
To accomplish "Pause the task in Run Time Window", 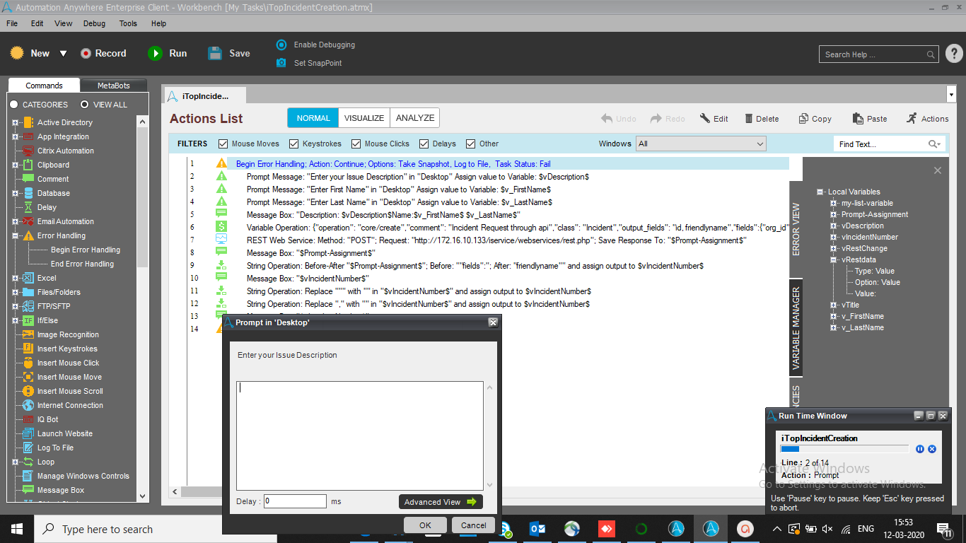I will [920, 449].
